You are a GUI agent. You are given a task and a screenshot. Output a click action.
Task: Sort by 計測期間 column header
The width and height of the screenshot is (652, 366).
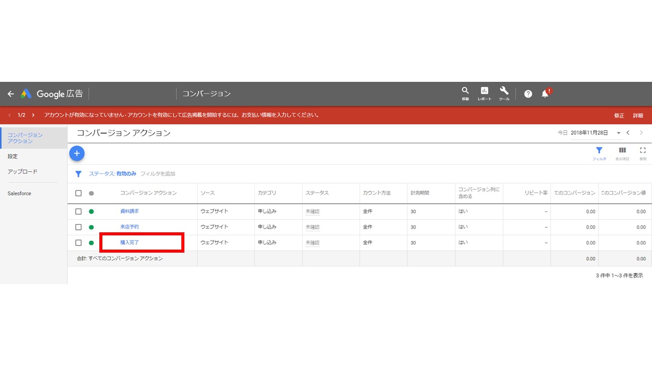[x=420, y=193]
